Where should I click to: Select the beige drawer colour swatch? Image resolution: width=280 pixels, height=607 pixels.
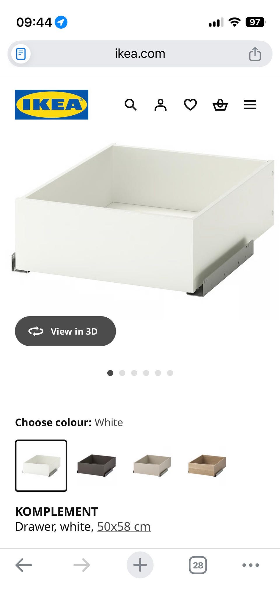pyautogui.click(x=152, y=465)
